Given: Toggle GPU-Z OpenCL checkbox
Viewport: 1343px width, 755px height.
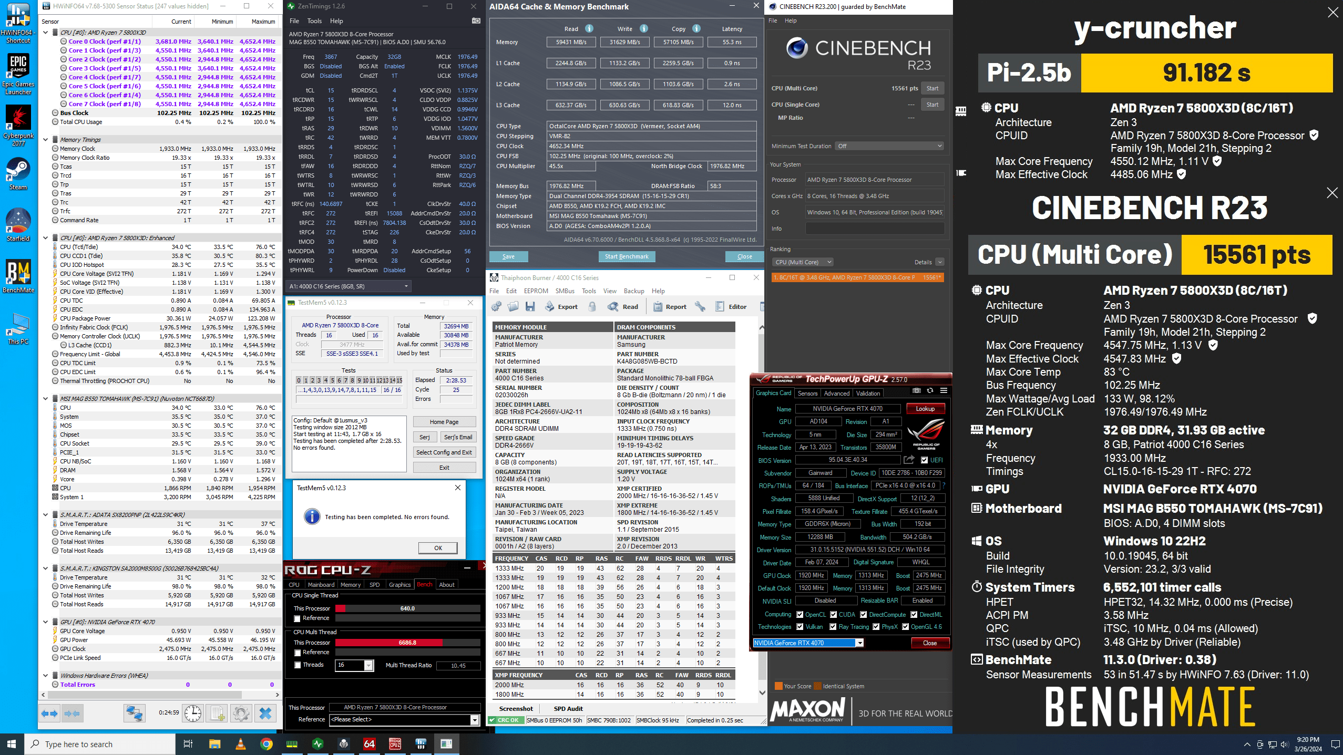Looking at the screenshot, I should pyautogui.click(x=799, y=615).
